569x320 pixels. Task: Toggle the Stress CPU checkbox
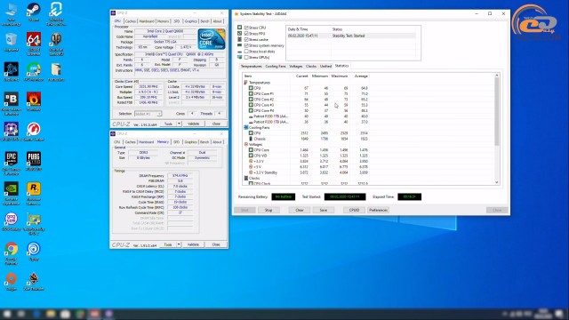coord(246,28)
